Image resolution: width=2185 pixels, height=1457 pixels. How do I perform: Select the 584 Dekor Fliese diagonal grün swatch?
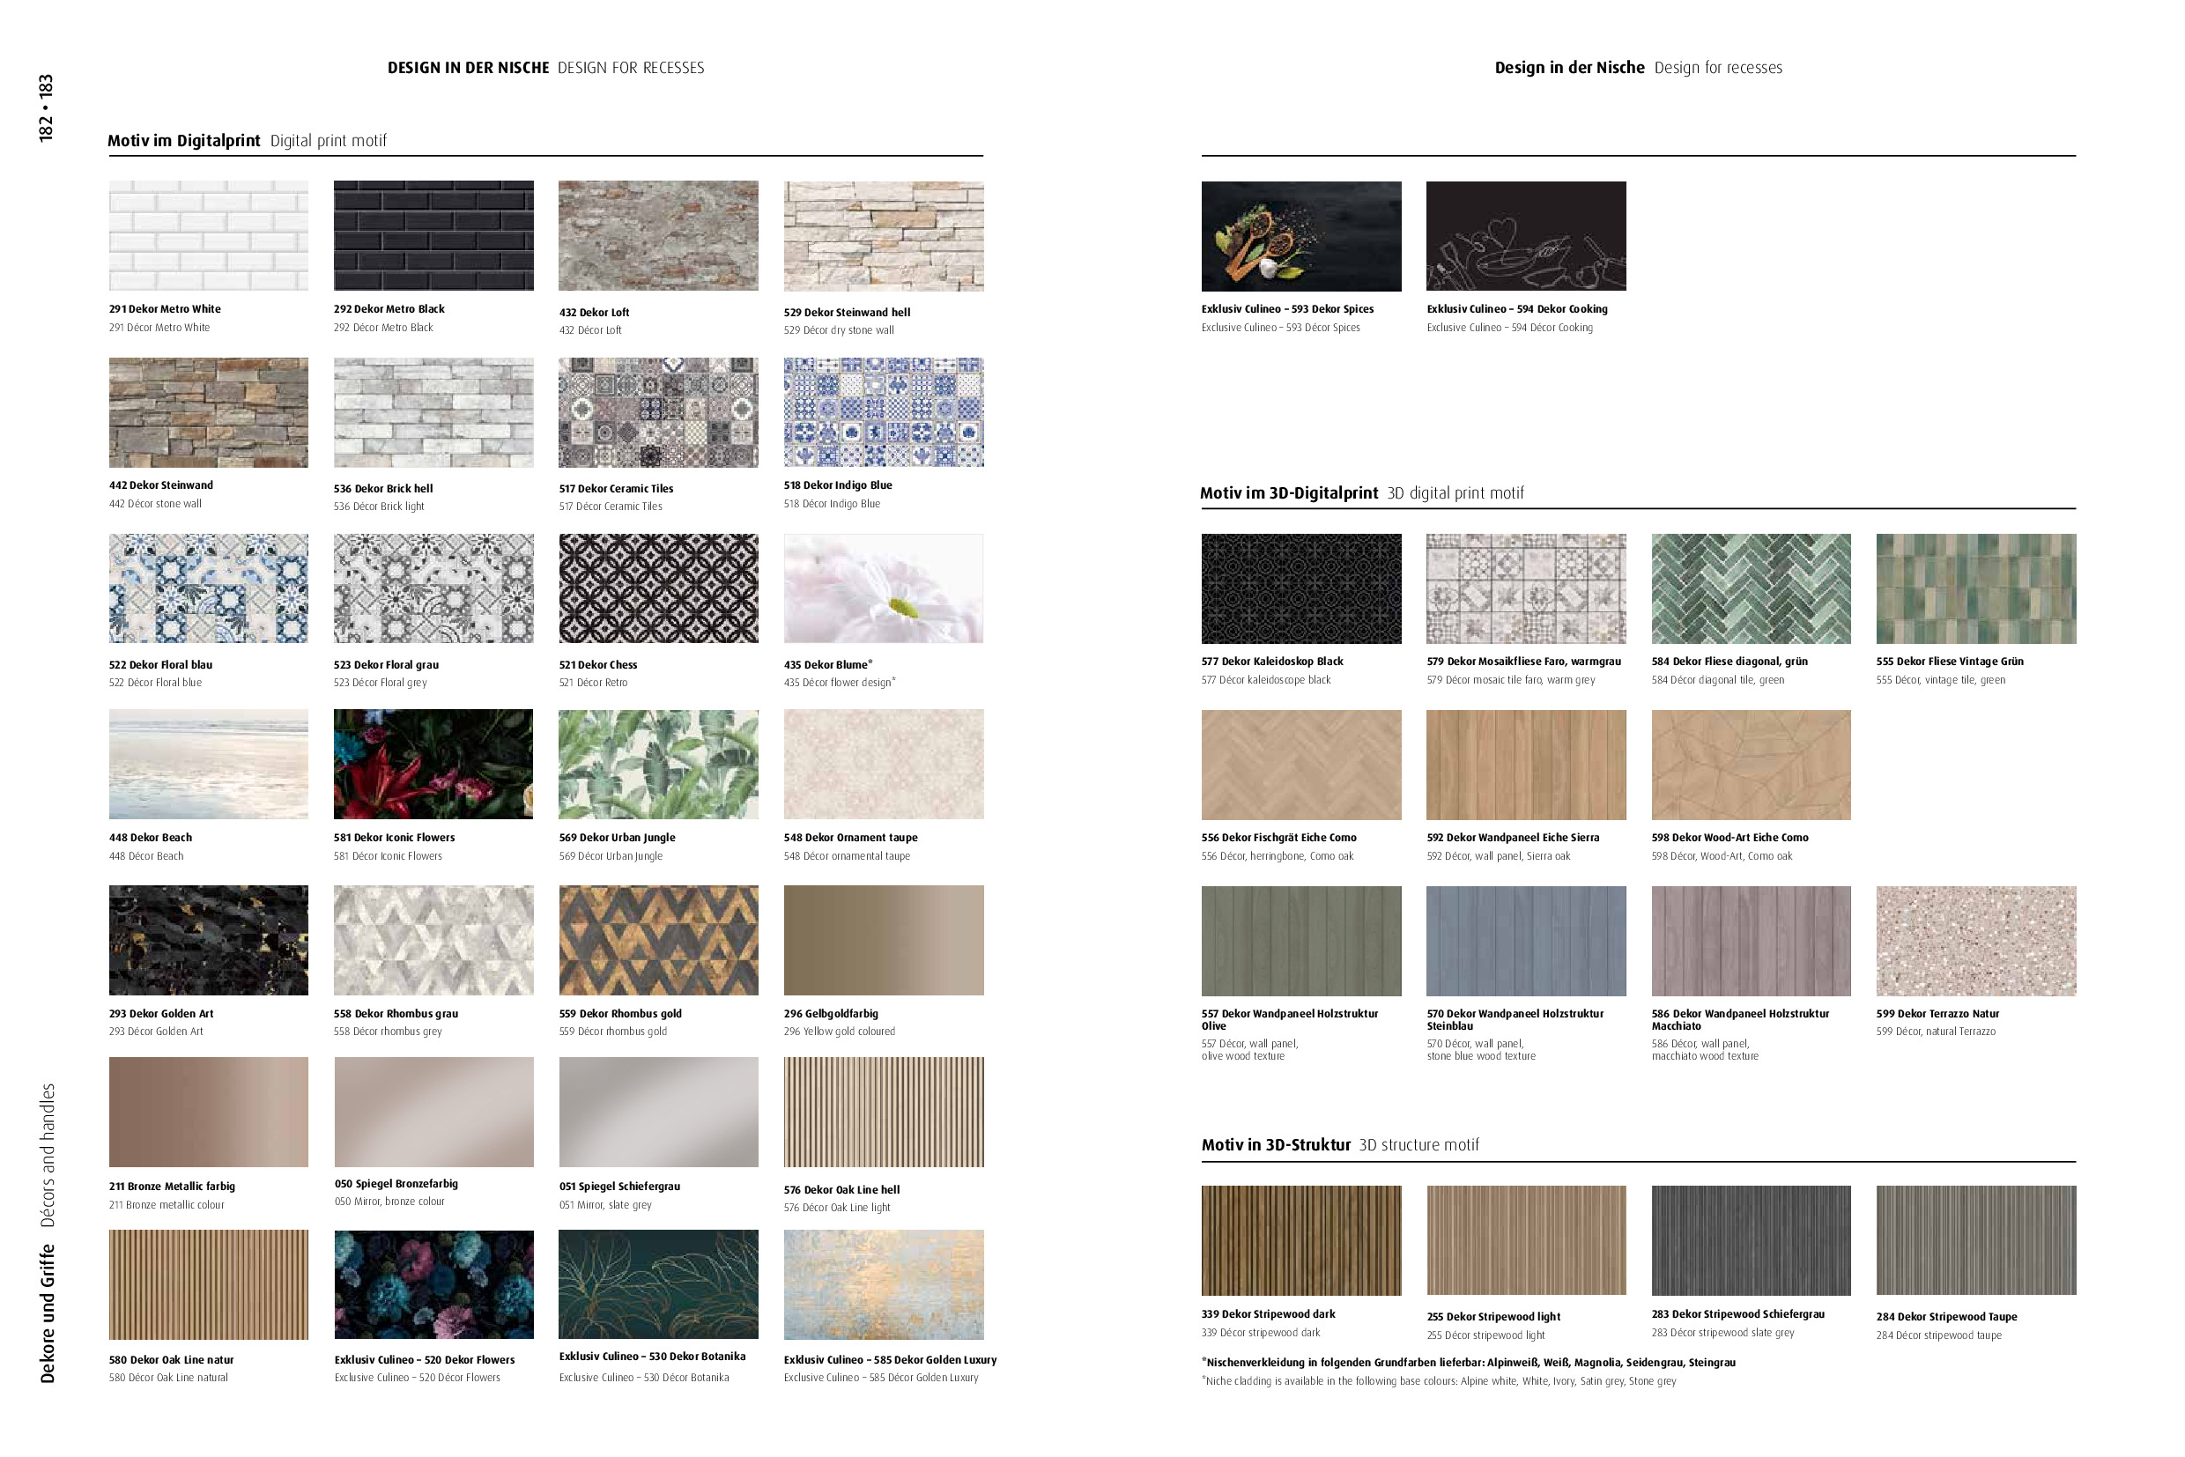point(1750,588)
